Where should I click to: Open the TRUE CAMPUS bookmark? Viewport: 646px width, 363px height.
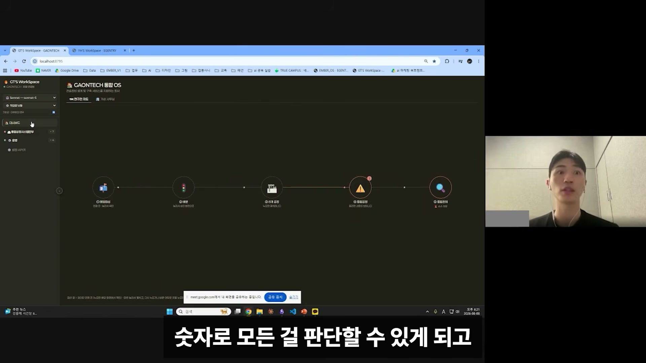click(292, 71)
